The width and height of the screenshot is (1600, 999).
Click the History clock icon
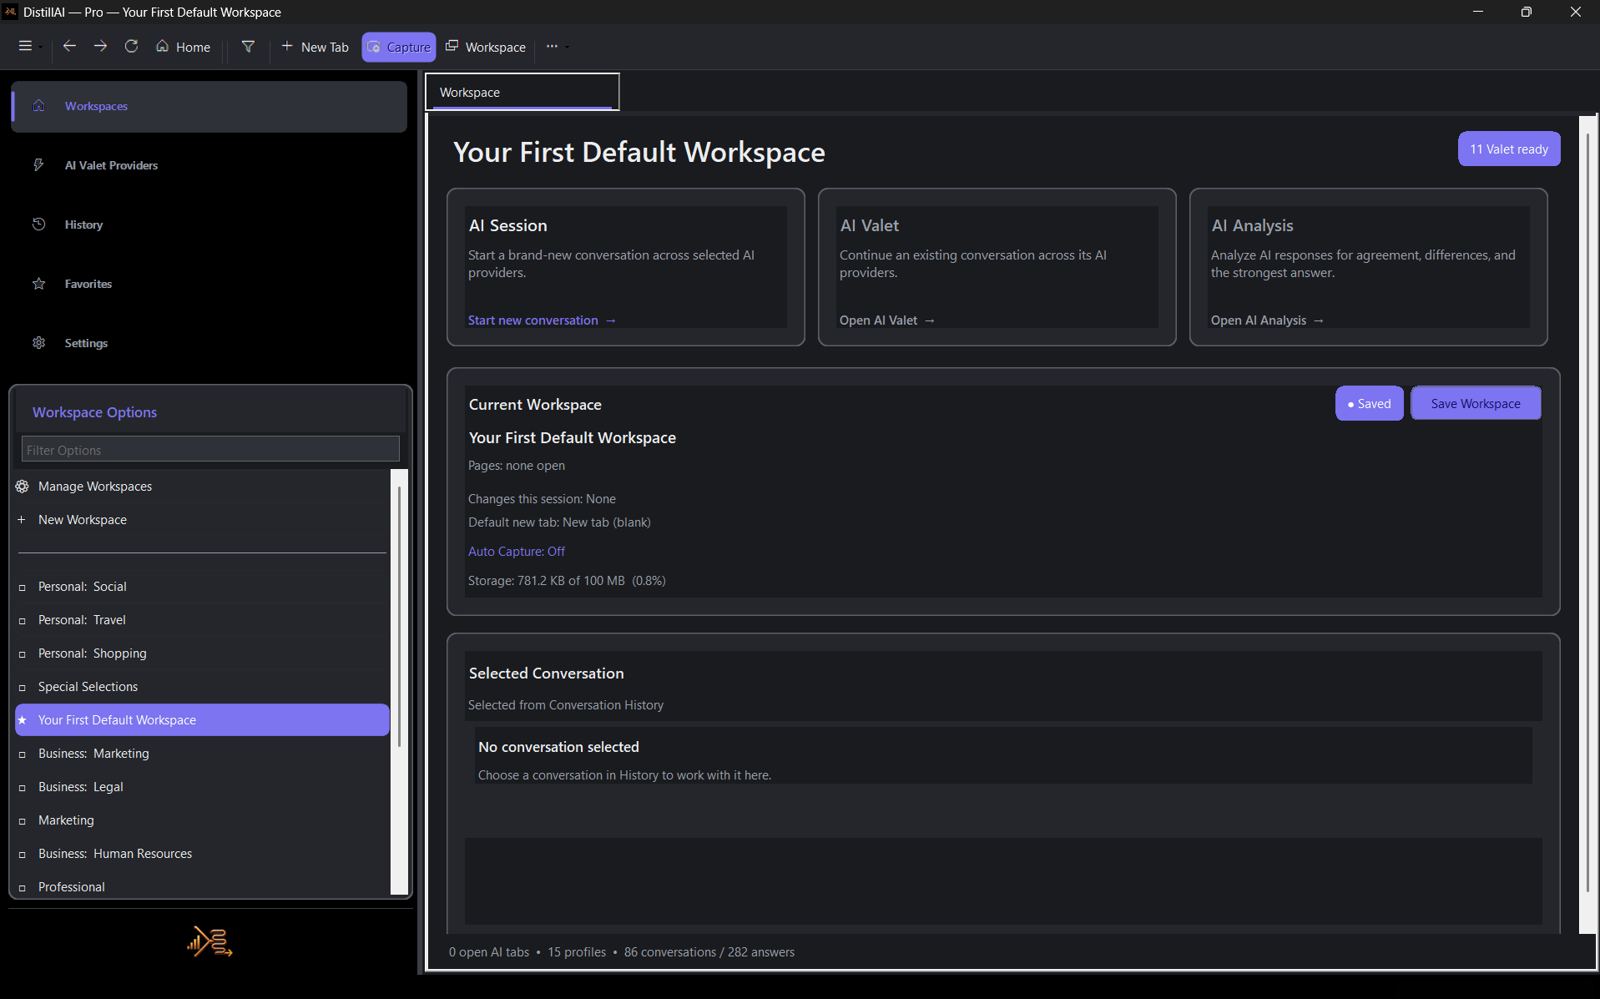tap(38, 225)
